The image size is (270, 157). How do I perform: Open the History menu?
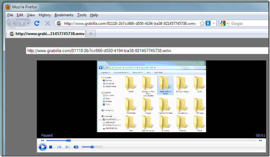point(45,15)
